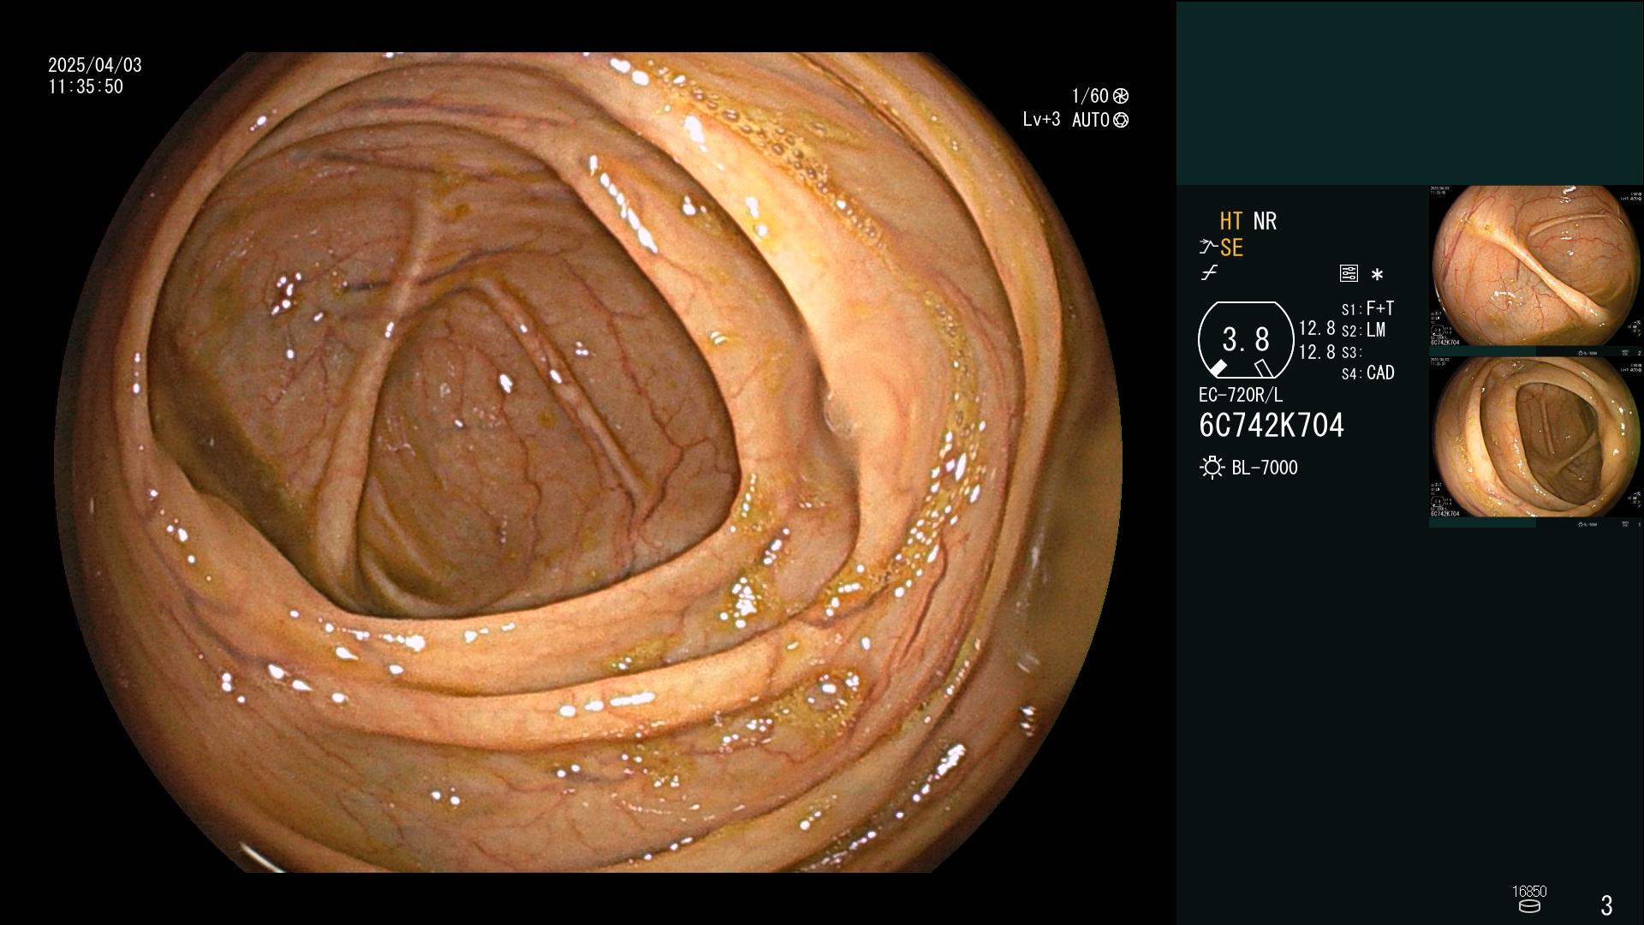Click the outlined channel marker in scope diagram

click(x=1263, y=368)
